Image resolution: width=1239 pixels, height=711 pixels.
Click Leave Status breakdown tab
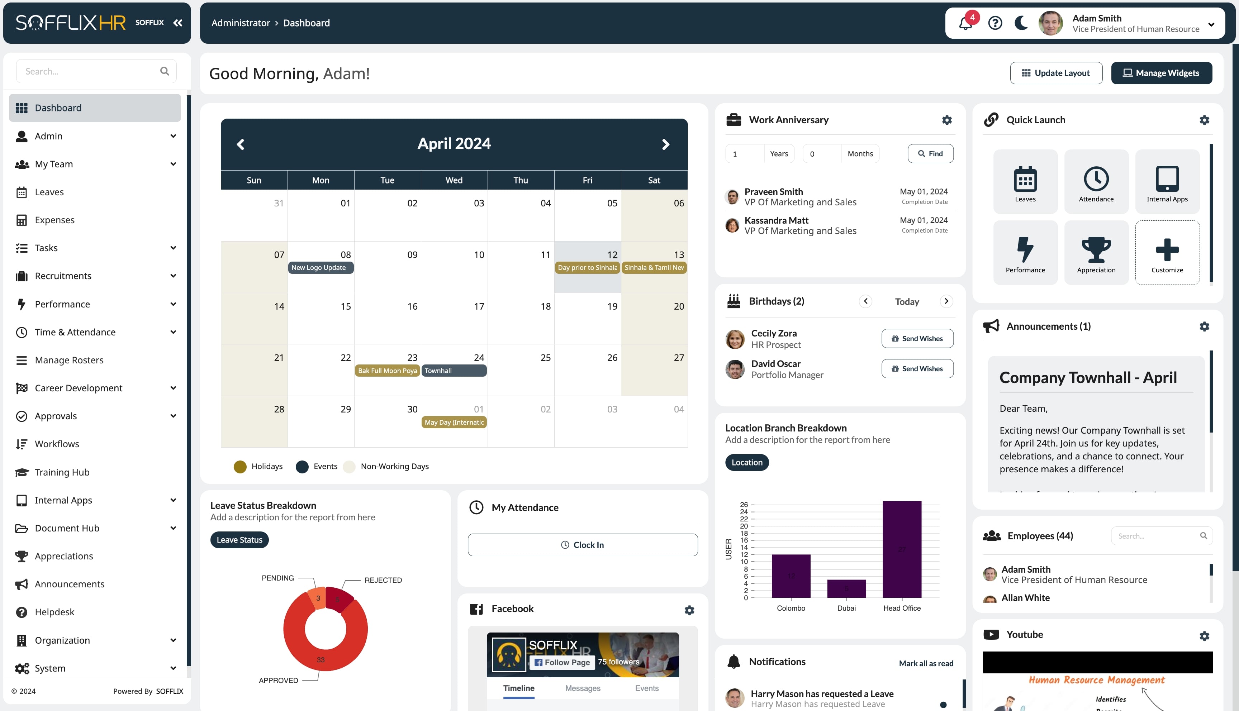[239, 539]
